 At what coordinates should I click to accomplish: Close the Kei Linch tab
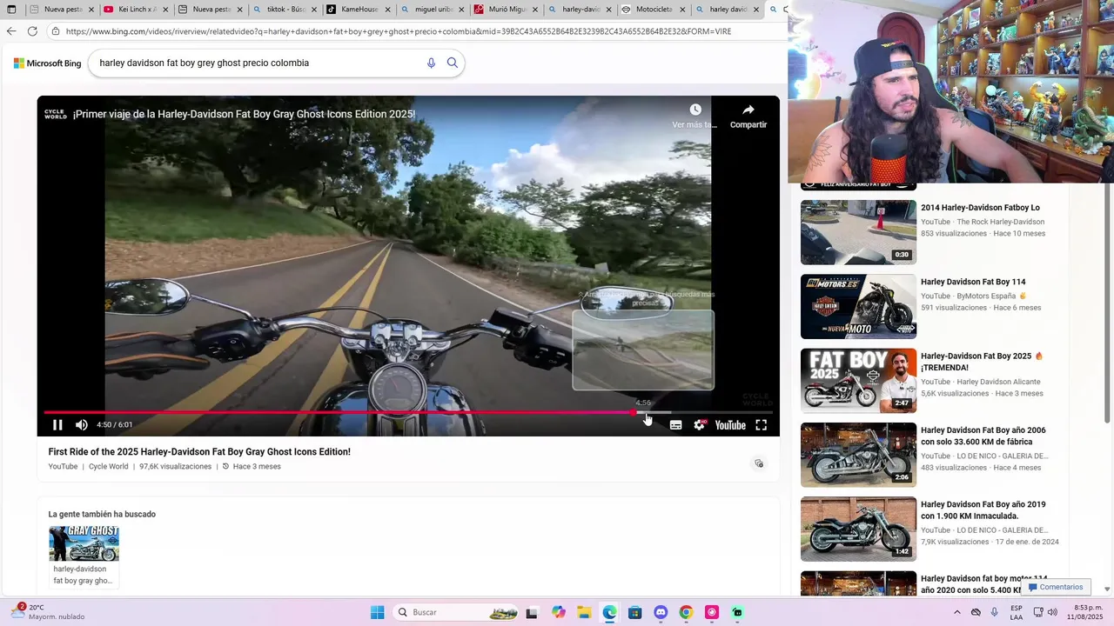165,10
